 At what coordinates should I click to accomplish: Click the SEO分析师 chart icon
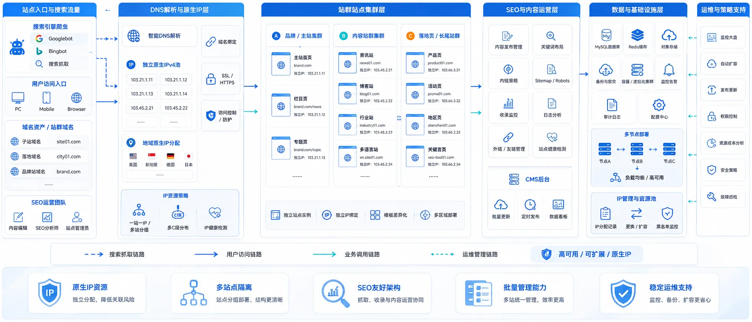coord(47,217)
